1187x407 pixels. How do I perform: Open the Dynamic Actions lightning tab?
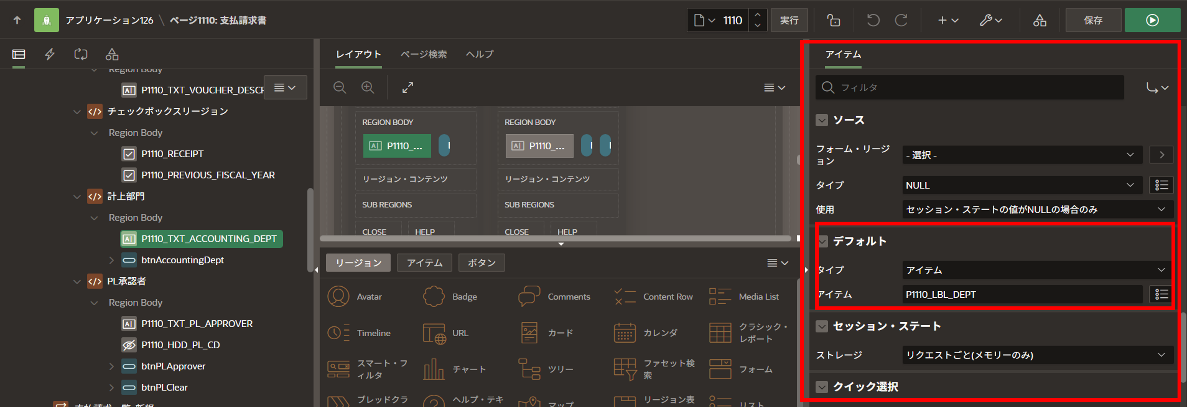pos(50,54)
